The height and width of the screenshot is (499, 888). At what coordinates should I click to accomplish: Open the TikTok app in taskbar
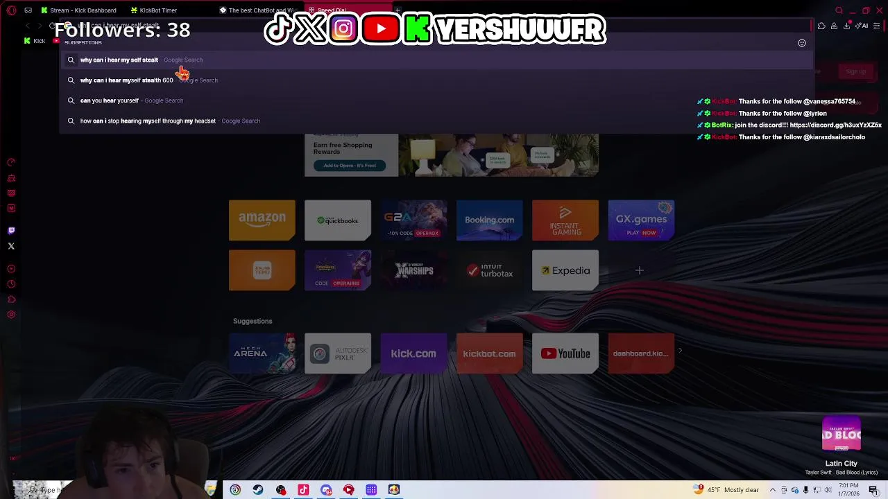[x=303, y=490]
